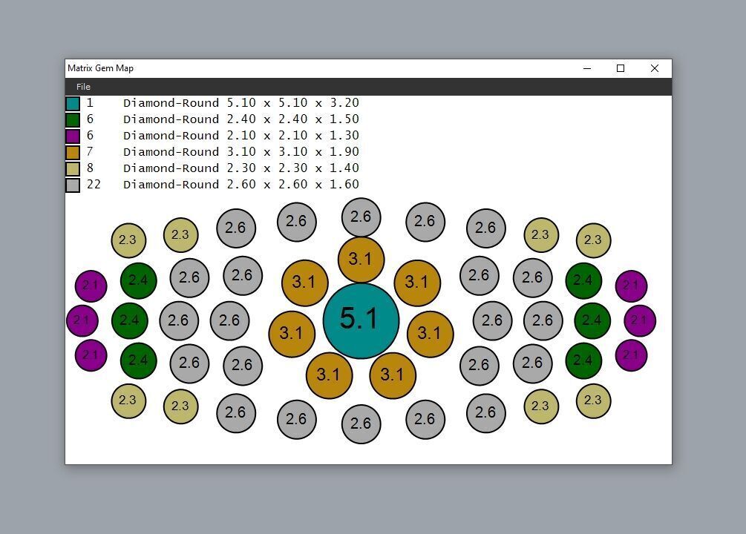Select text 'Diamond-Round 2.60 x 2.60 x 1.60'
746x534 pixels.
point(241,184)
